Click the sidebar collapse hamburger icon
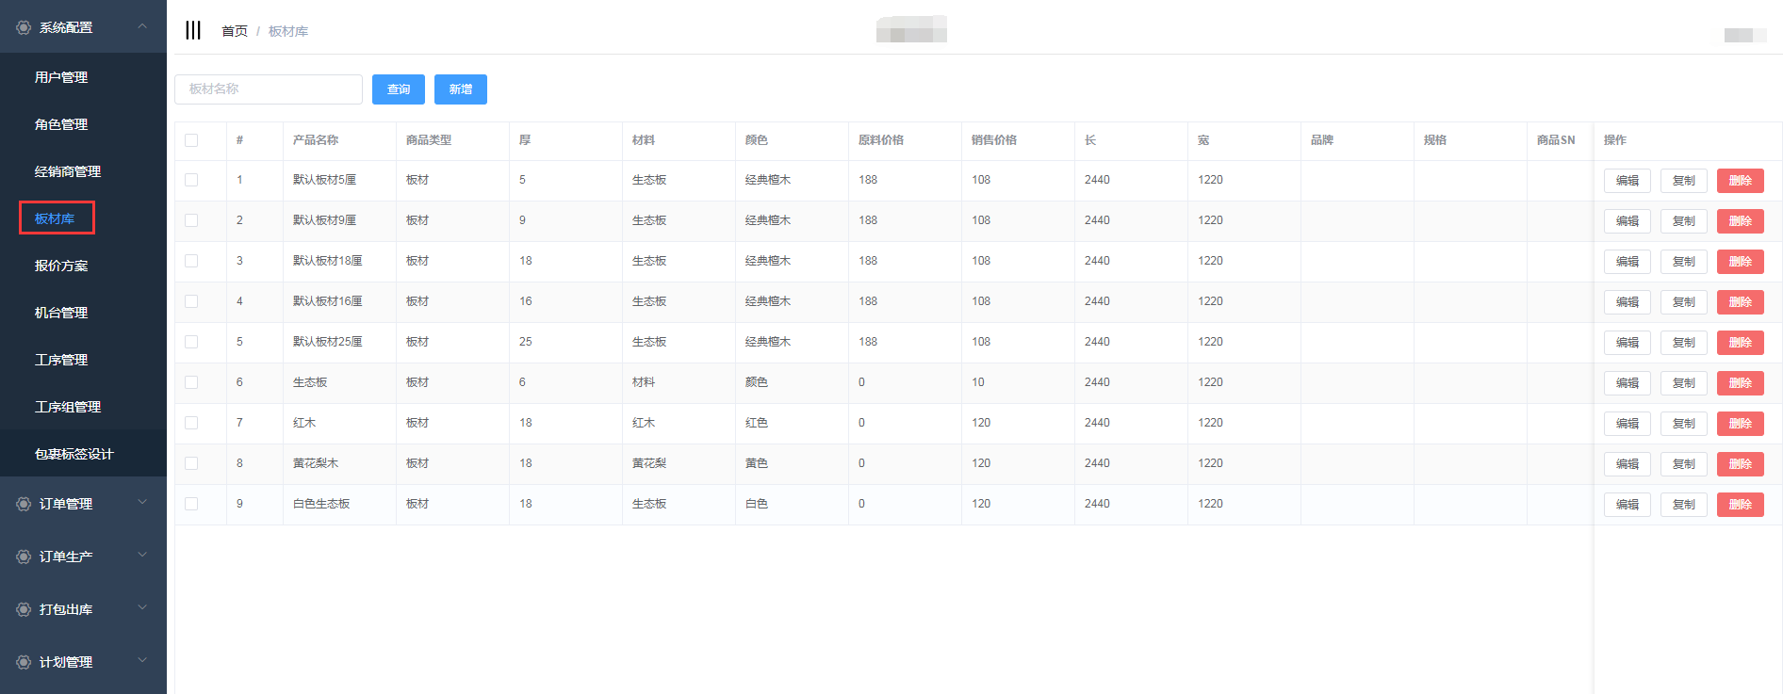This screenshot has width=1783, height=694. (x=193, y=30)
